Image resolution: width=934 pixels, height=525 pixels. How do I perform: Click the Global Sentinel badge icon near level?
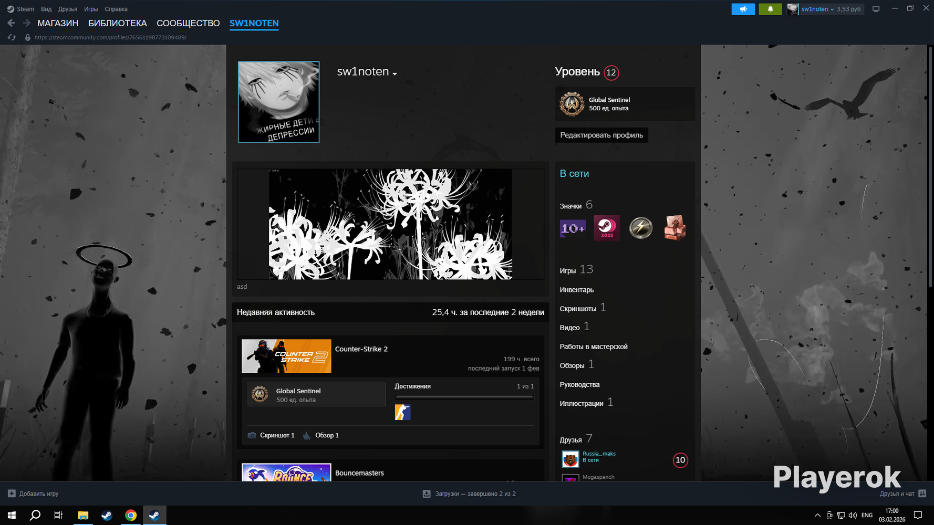(572, 104)
